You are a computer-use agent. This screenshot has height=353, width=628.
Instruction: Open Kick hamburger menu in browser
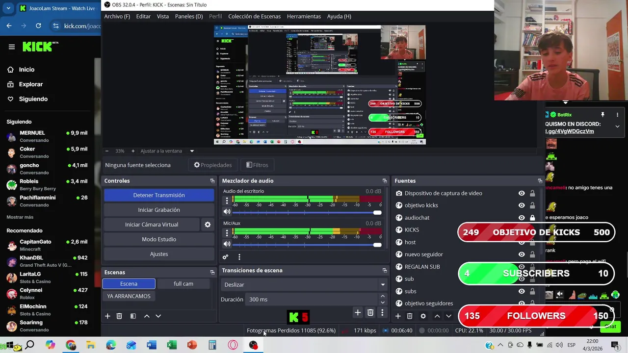point(11,47)
